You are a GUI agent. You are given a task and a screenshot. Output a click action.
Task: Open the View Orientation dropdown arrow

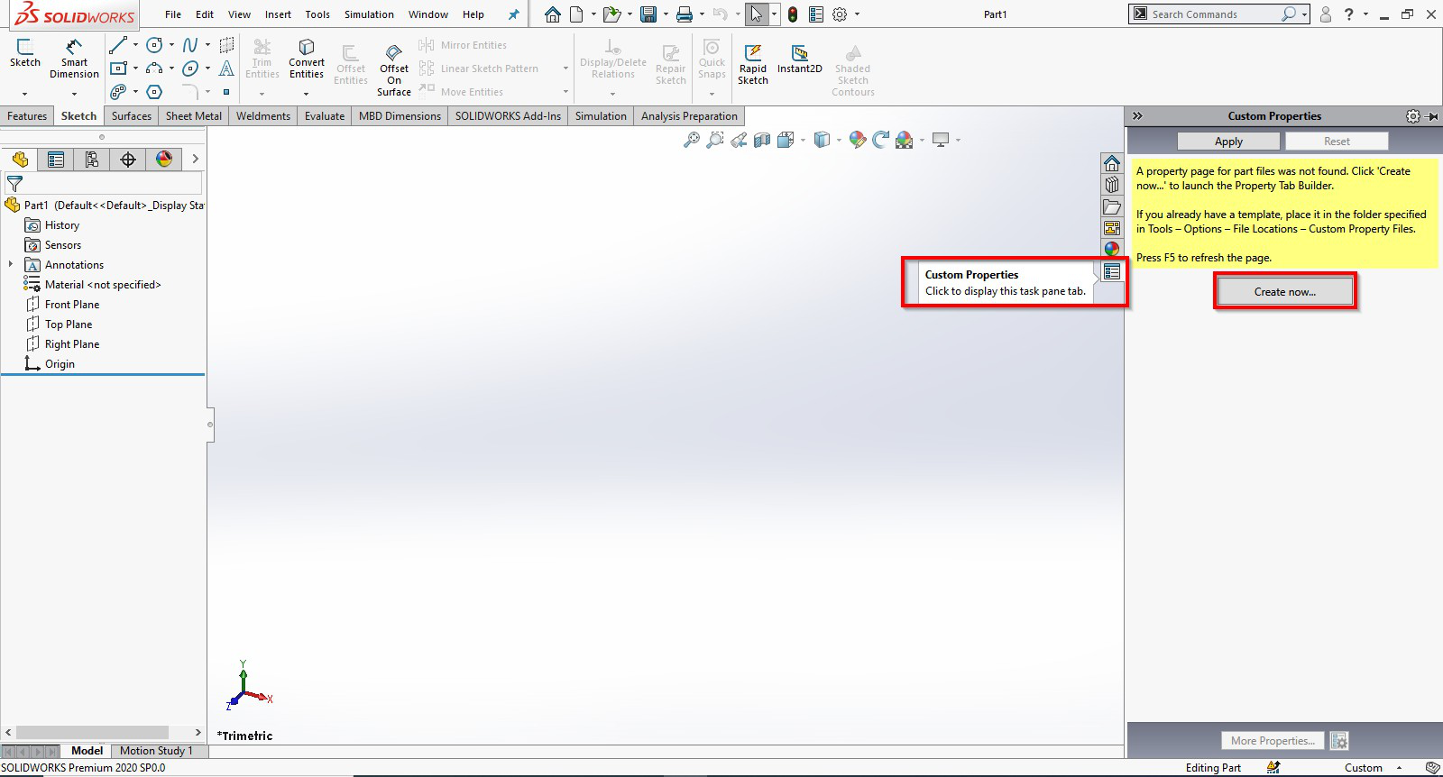click(803, 140)
